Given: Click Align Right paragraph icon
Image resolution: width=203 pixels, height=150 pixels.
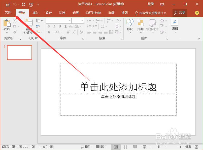Looking at the screenshot, I should 100,32.
